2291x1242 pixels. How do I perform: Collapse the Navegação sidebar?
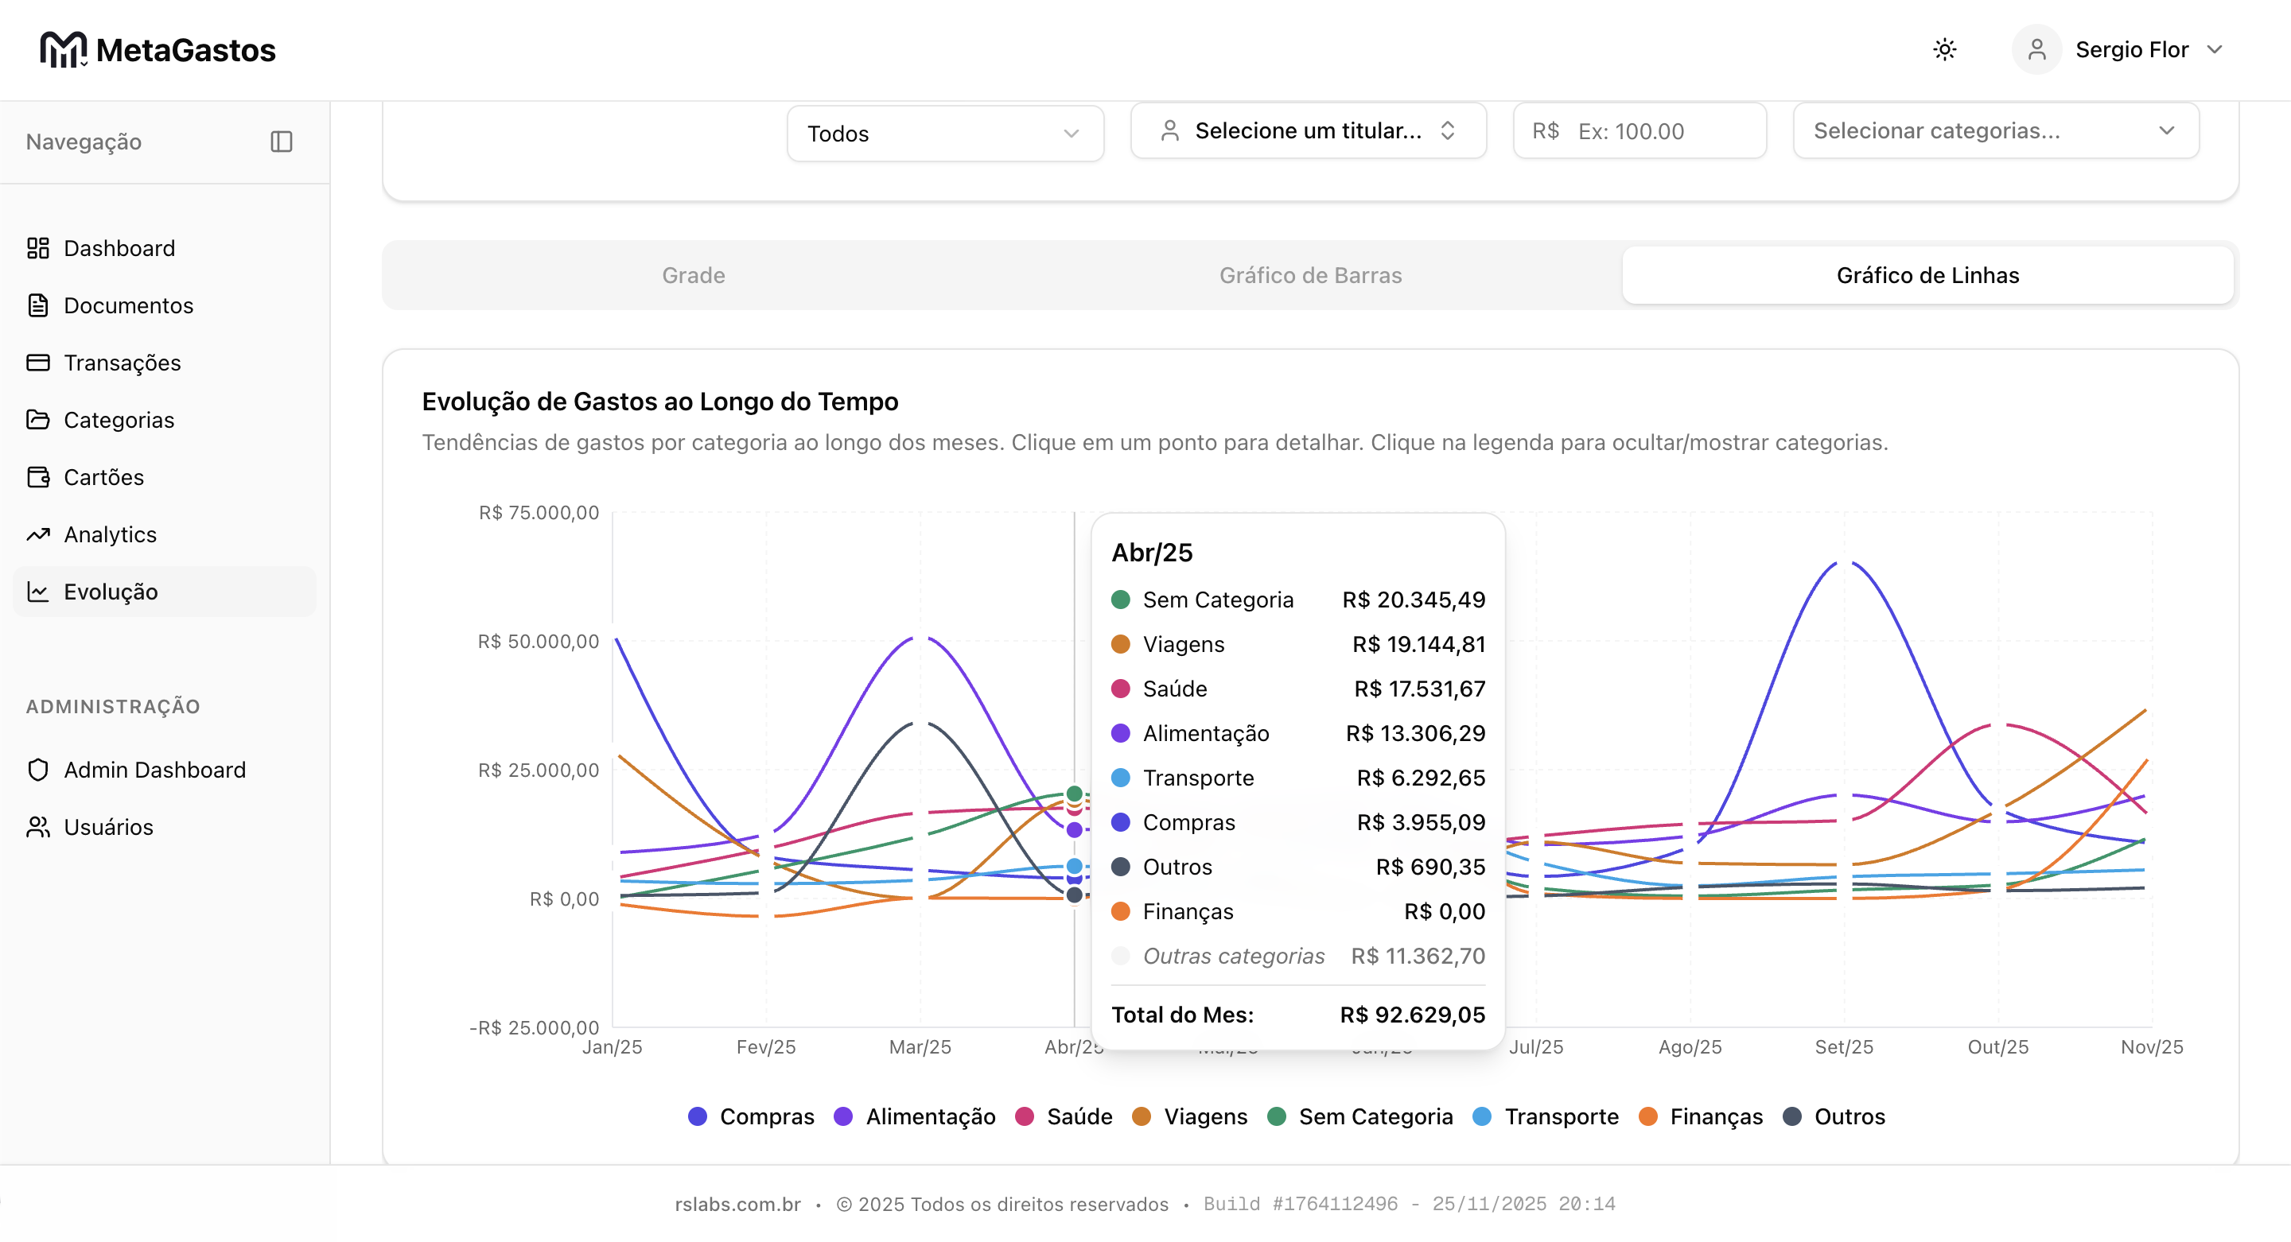281,142
